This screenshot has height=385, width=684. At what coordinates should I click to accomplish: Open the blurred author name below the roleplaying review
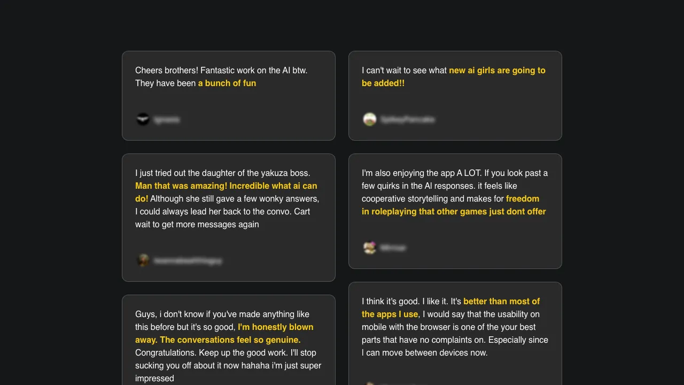click(393, 248)
